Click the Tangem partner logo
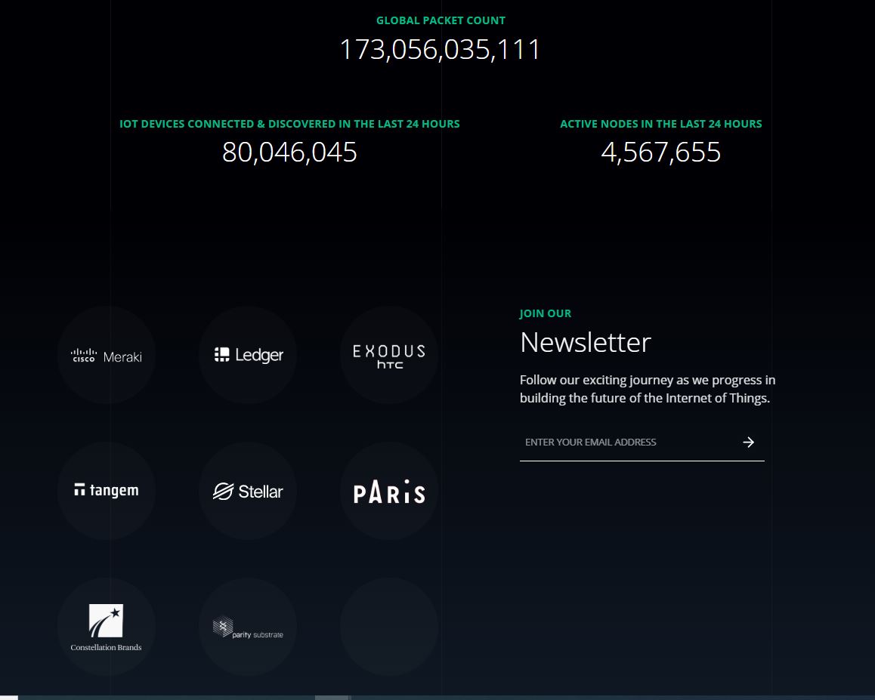This screenshot has width=875, height=700. [x=106, y=491]
